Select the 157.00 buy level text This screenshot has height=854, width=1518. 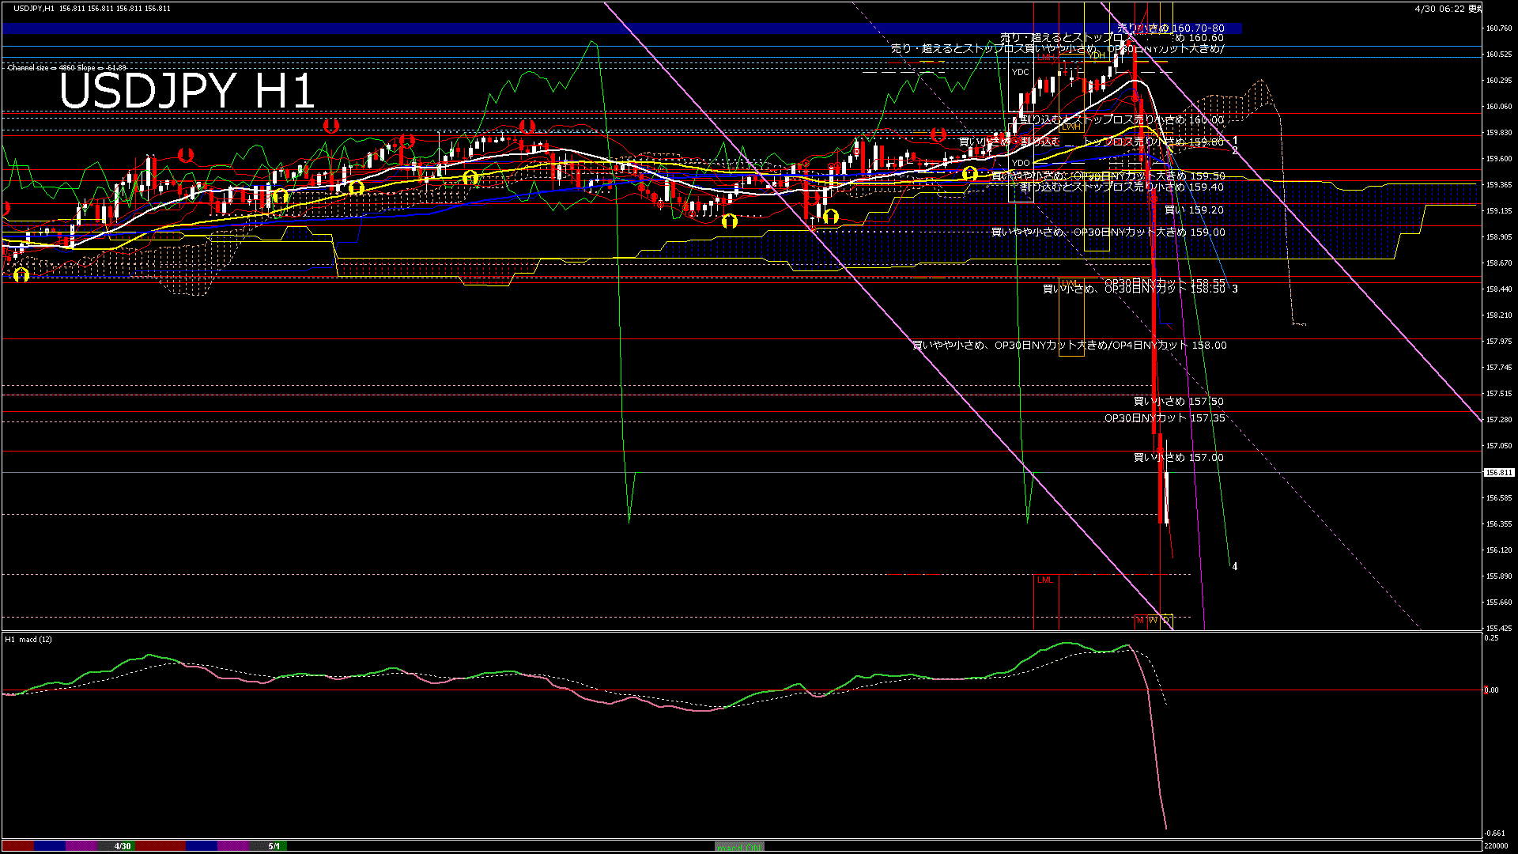tap(1178, 457)
